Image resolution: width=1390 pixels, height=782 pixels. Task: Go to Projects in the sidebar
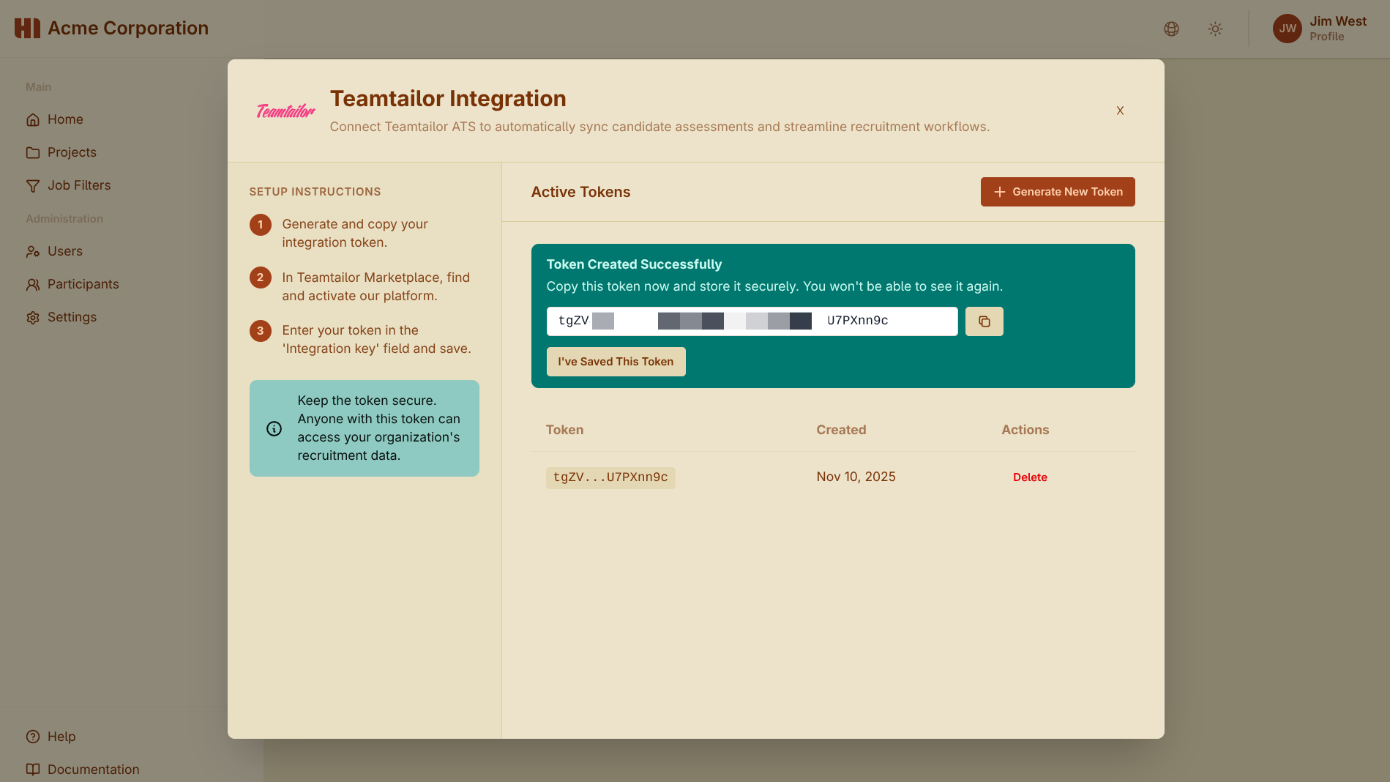point(72,152)
